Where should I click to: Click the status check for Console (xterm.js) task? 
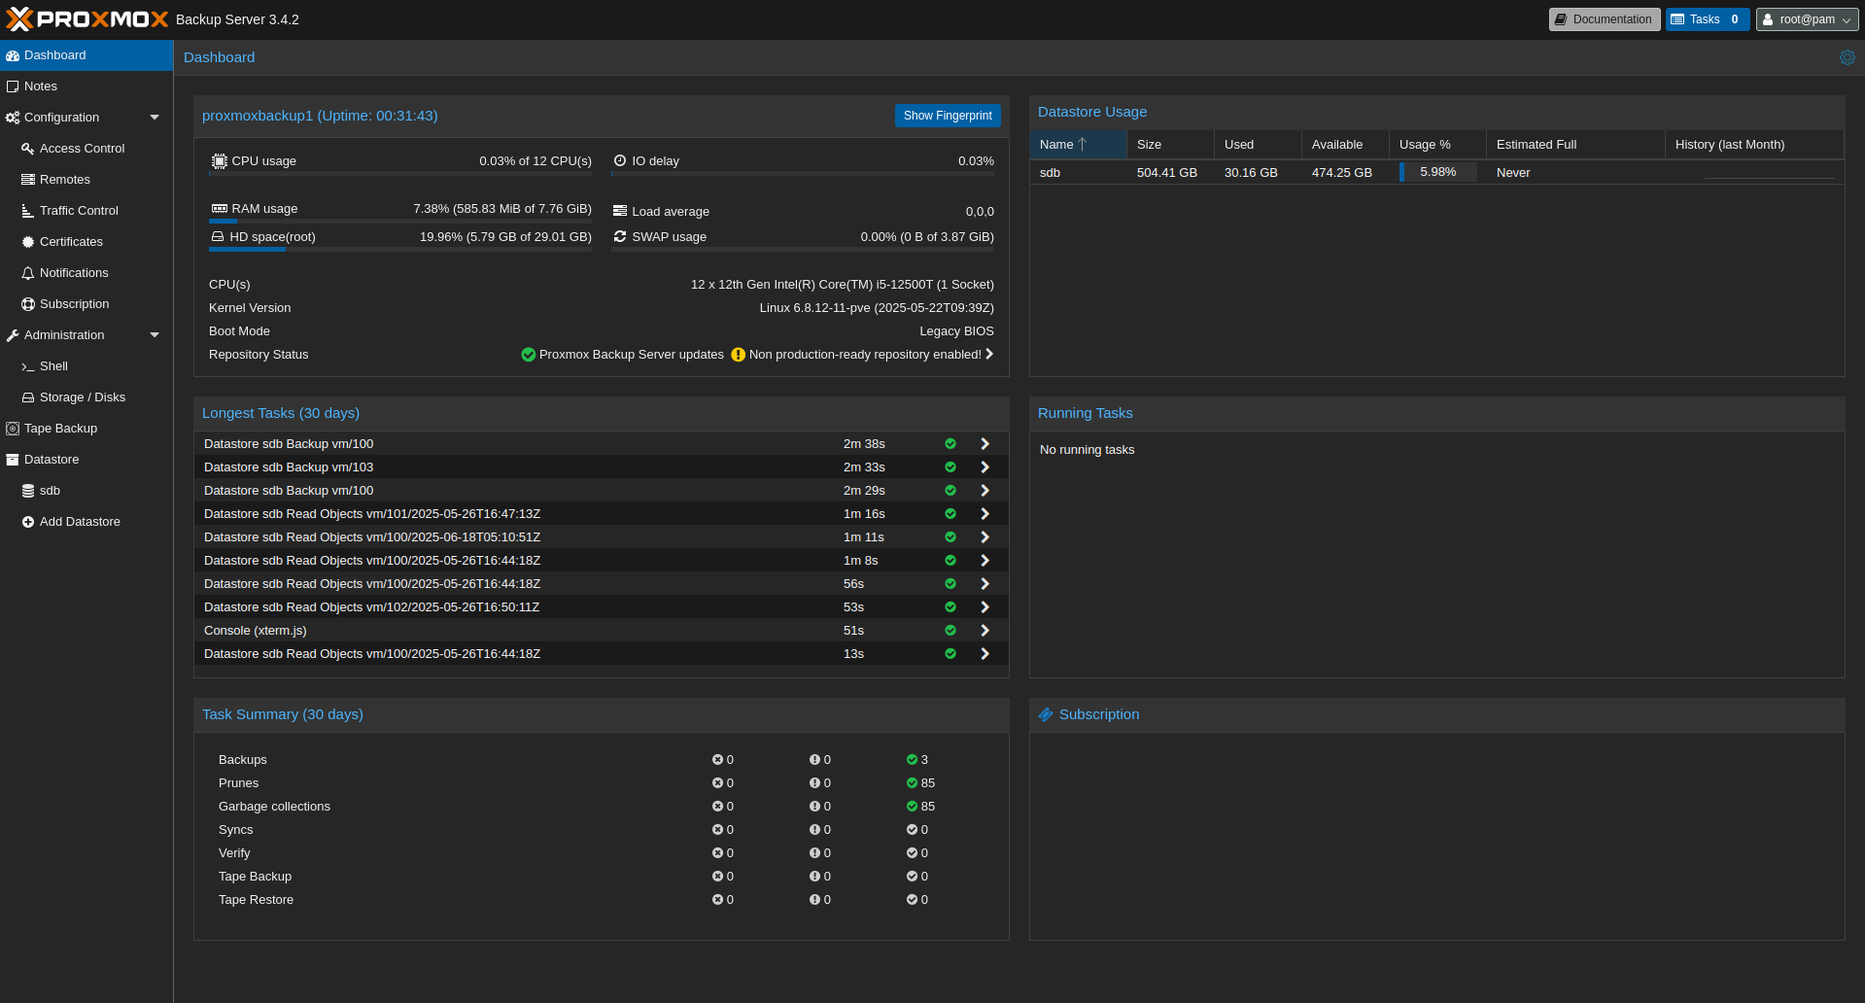pos(950,631)
